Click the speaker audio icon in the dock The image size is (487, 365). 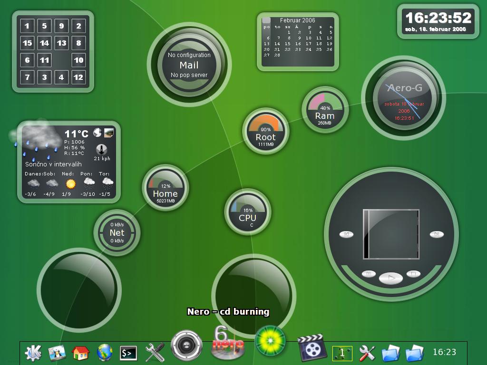(186, 346)
